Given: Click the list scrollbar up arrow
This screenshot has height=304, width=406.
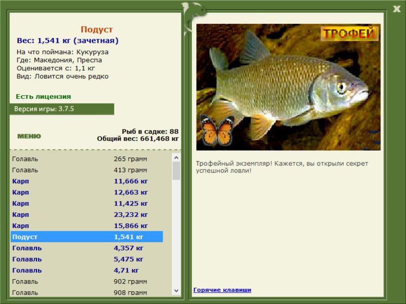Looking at the screenshot, I should click(176, 158).
